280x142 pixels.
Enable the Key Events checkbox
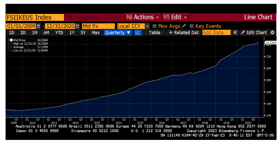coord(192,26)
